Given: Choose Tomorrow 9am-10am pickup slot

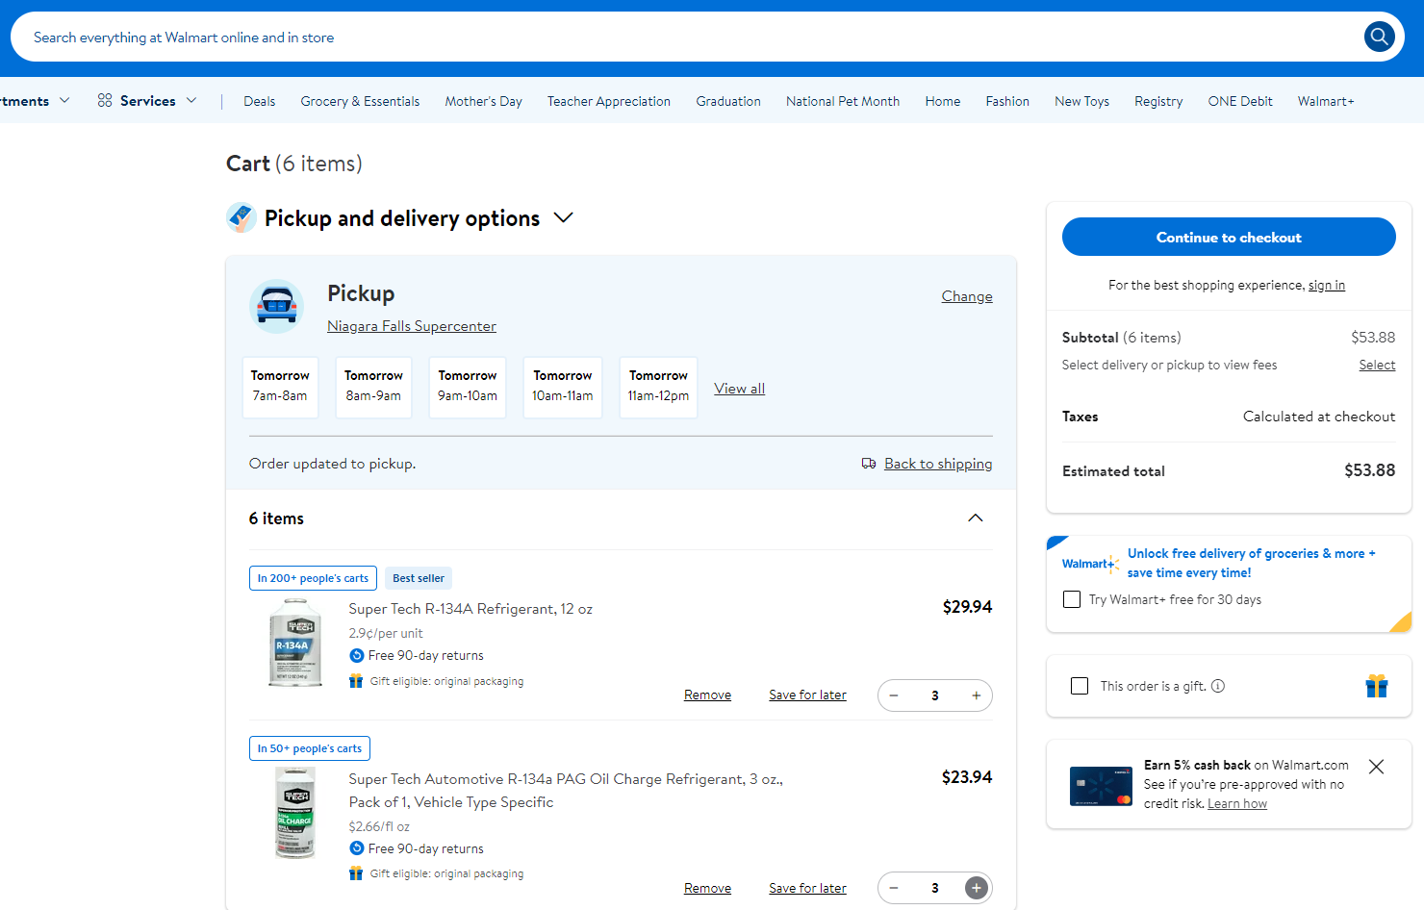Looking at the screenshot, I should coord(468,387).
